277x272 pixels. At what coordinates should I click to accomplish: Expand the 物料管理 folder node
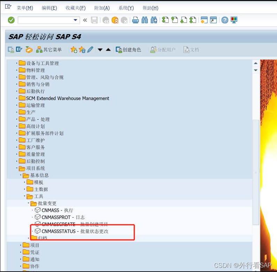click(17, 70)
